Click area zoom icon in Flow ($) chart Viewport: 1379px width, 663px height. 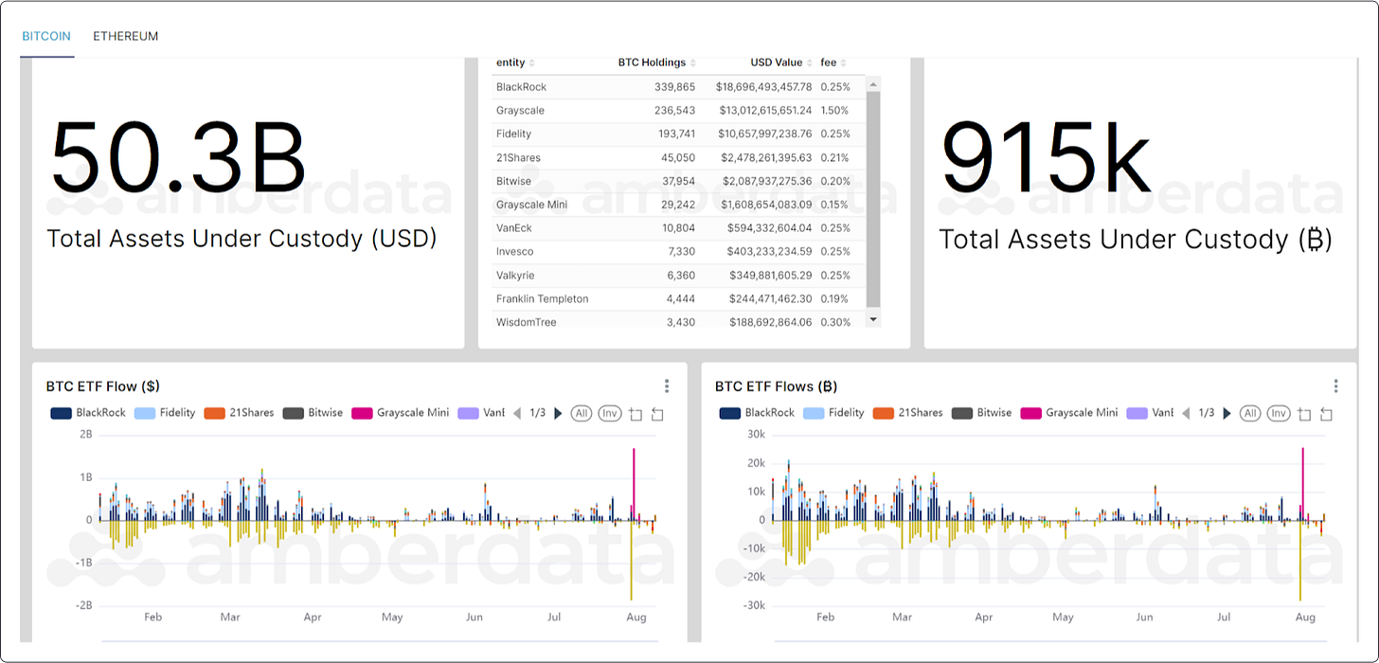[x=636, y=414]
